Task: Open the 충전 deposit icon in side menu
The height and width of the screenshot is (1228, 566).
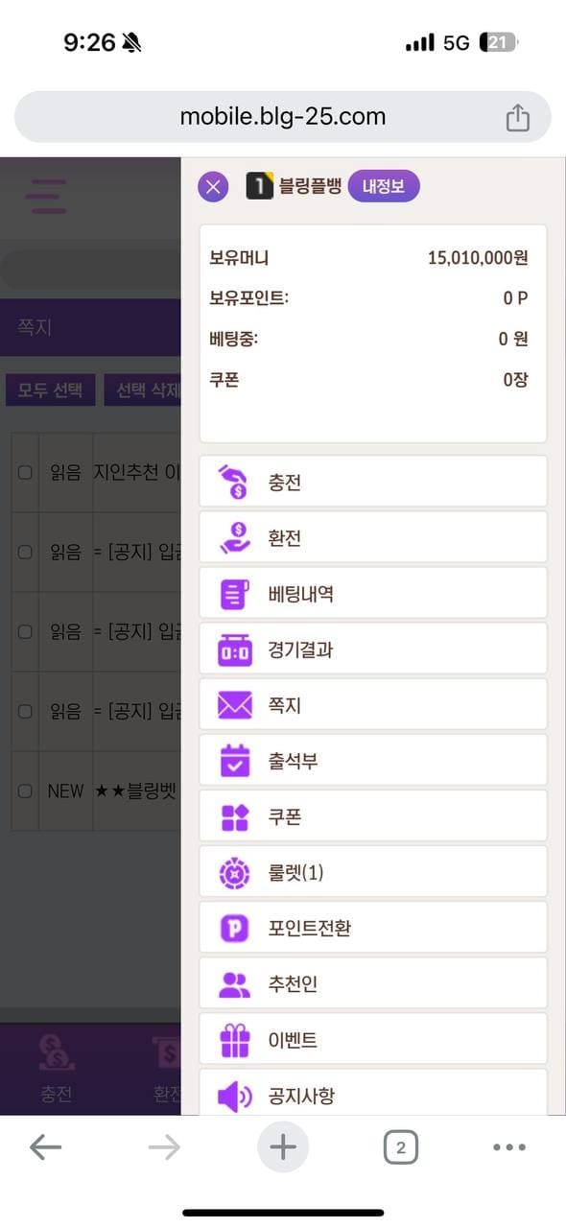Action: [235, 482]
